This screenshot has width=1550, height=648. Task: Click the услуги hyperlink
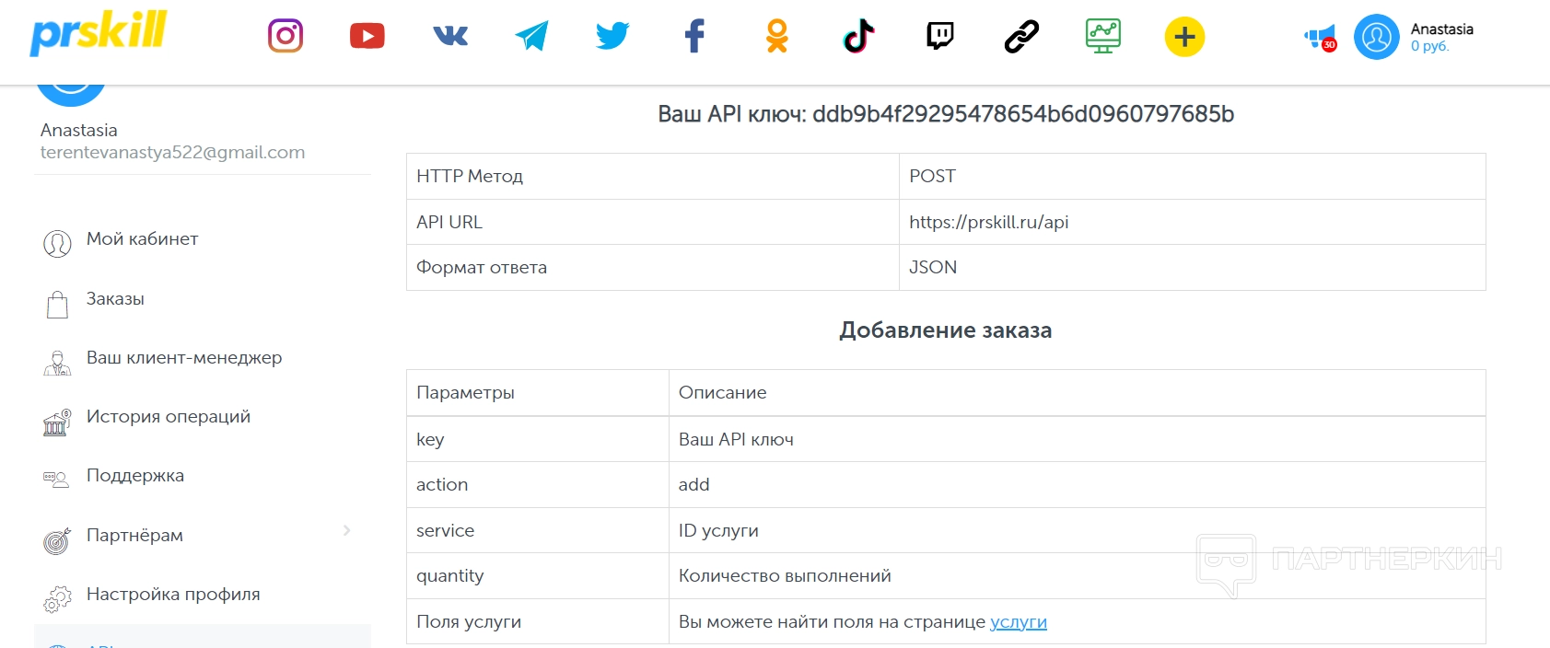point(1018,622)
